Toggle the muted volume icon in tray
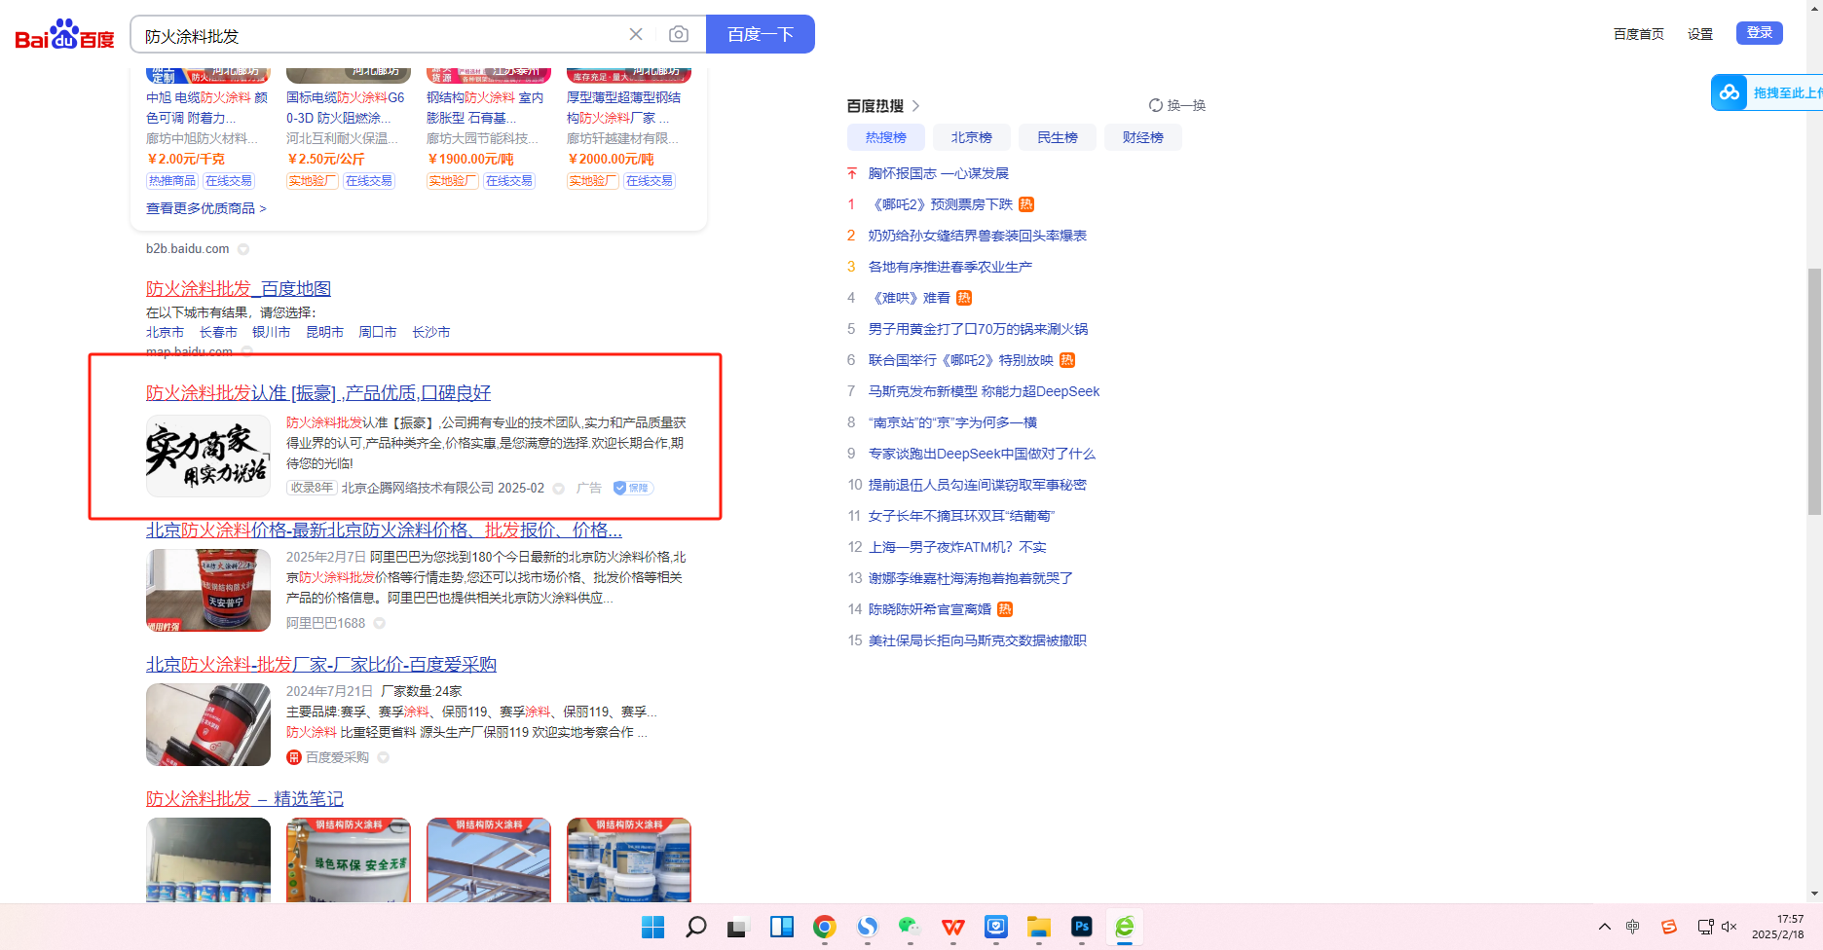 tap(1730, 927)
